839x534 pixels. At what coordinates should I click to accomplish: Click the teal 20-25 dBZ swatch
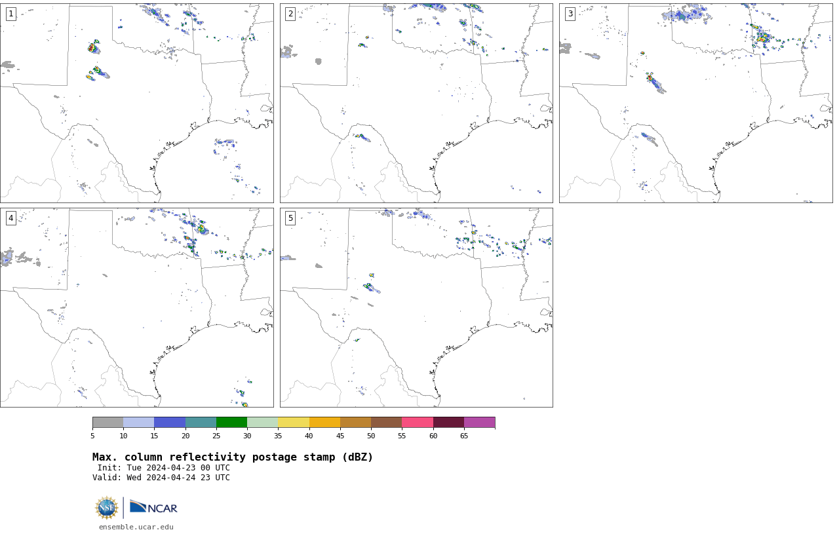click(201, 423)
